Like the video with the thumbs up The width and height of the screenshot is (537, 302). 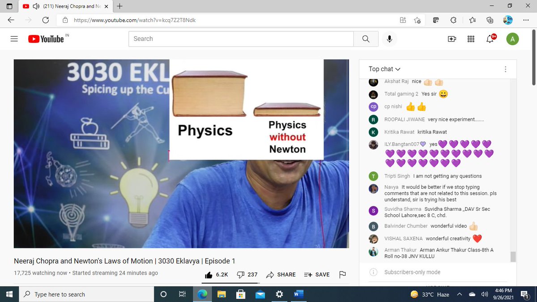point(209,274)
